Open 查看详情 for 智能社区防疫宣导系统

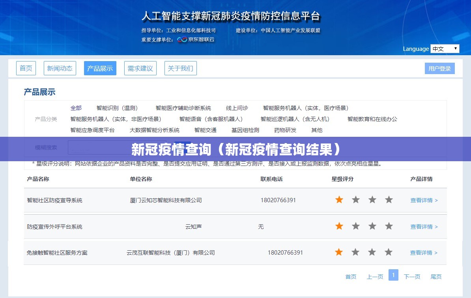click(x=424, y=200)
